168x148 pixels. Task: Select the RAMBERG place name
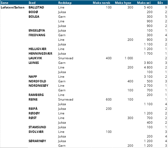pyautogui.click(x=36, y=95)
